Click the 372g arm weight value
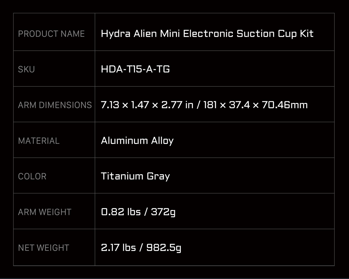 (163, 212)
